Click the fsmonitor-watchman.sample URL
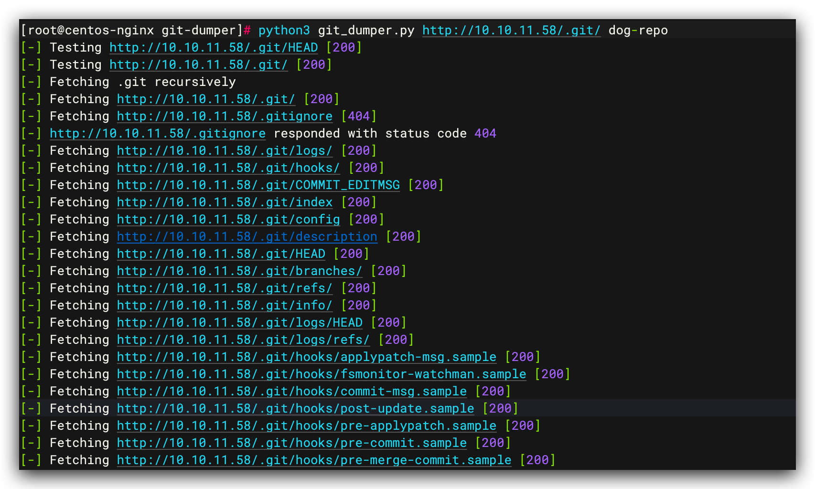 pos(321,374)
